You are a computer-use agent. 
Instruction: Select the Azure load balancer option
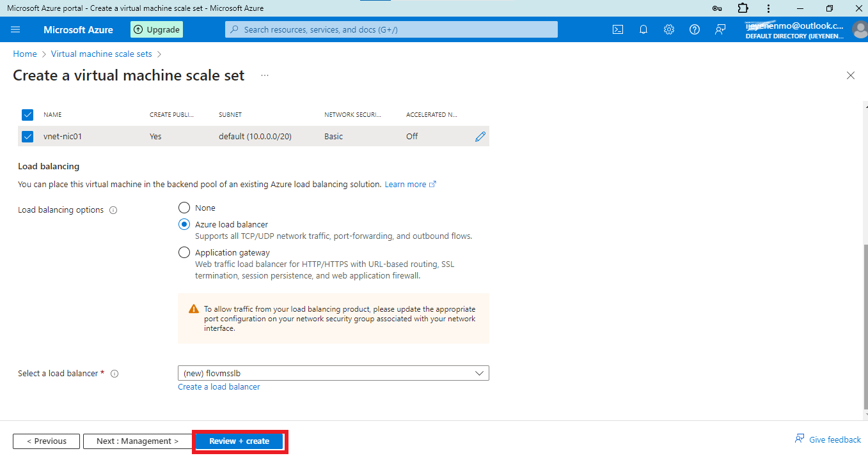(x=184, y=224)
